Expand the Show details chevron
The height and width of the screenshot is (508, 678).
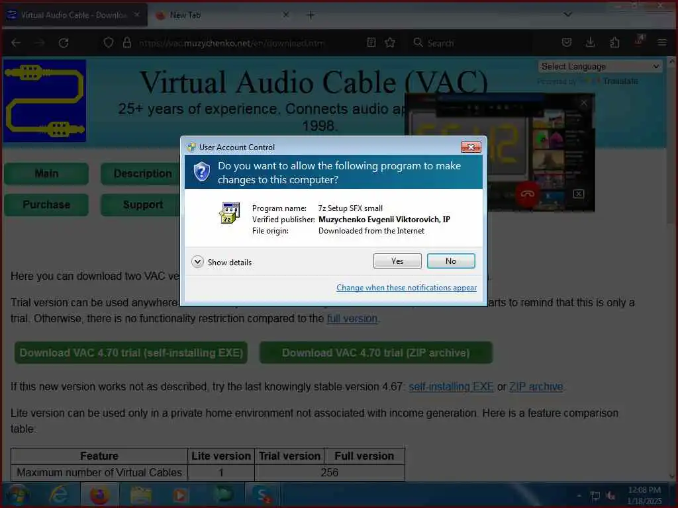point(197,262)
